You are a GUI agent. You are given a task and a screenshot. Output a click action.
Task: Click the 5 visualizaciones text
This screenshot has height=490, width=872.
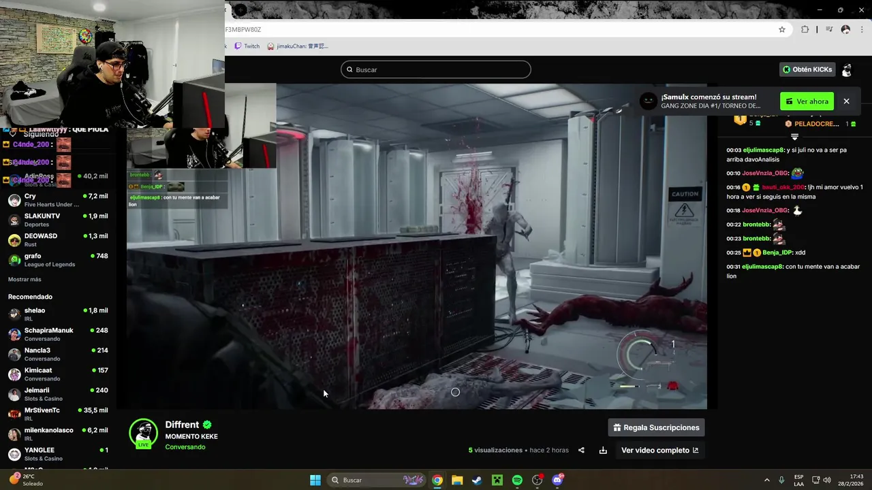(495, 450)
